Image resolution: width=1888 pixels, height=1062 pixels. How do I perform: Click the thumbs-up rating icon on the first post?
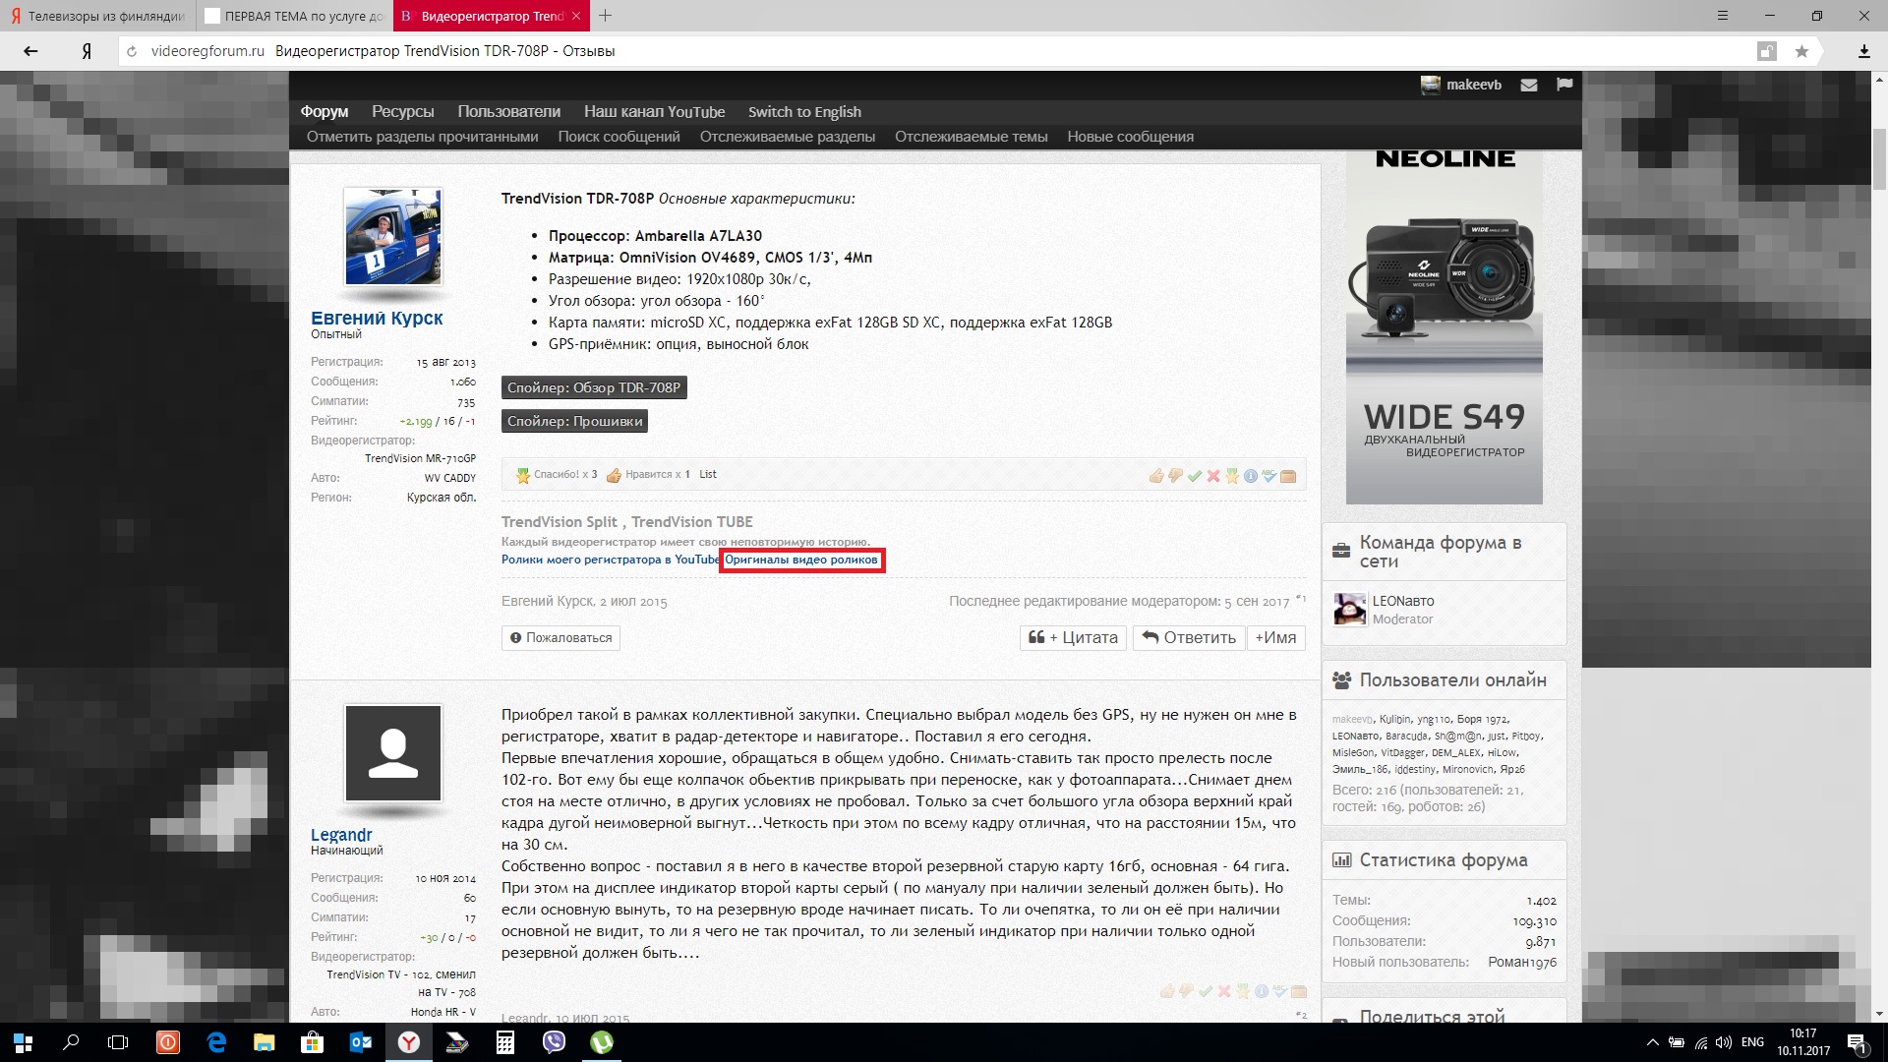click(x=1156, y=476)
